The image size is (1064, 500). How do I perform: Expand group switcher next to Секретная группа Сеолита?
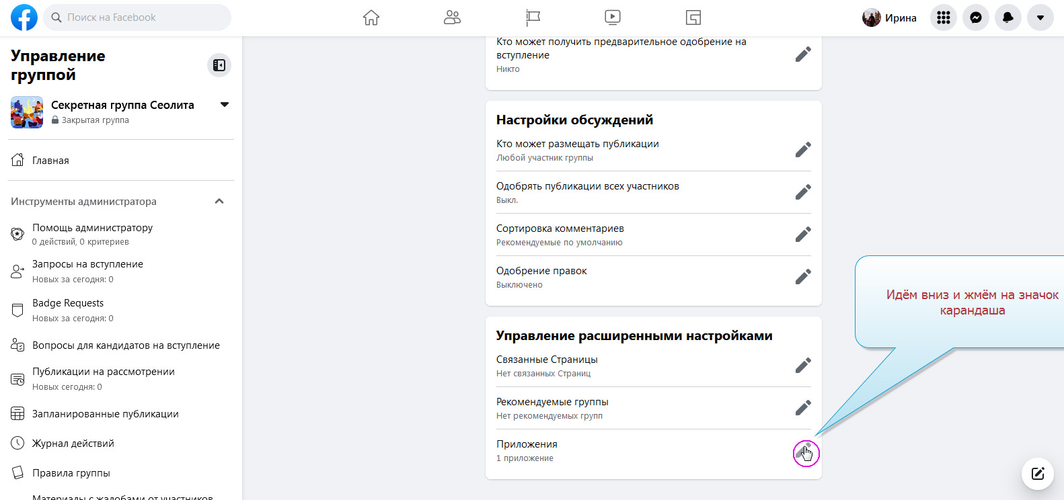coord(225,105)
